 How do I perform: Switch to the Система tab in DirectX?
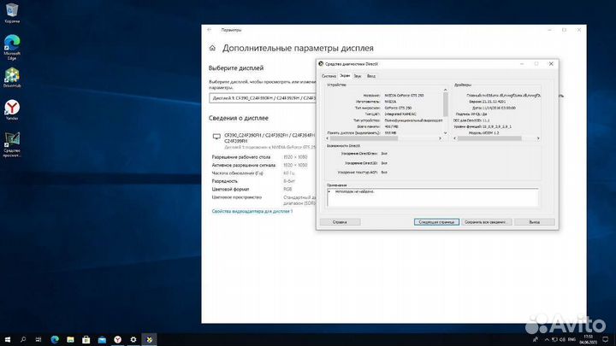[329, 76]
